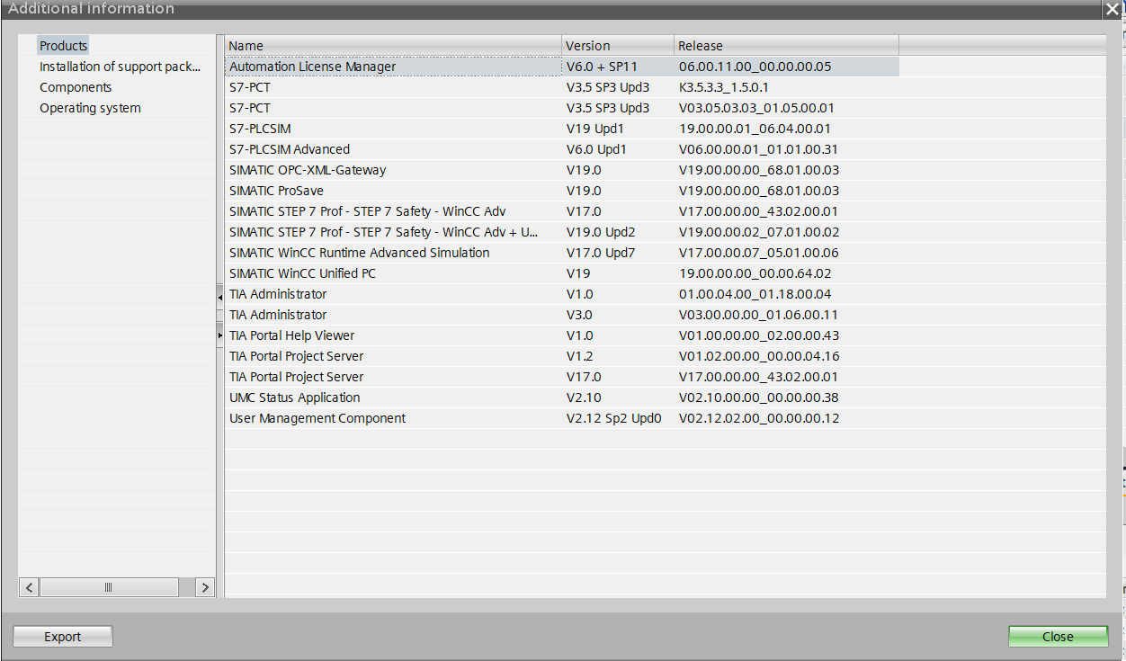Select the S7-PCT row with release K3.5.3.3_1.5.0.1
Viewport: 1126px width, 661px height.
pyautogui.click(x=562, y=87)
